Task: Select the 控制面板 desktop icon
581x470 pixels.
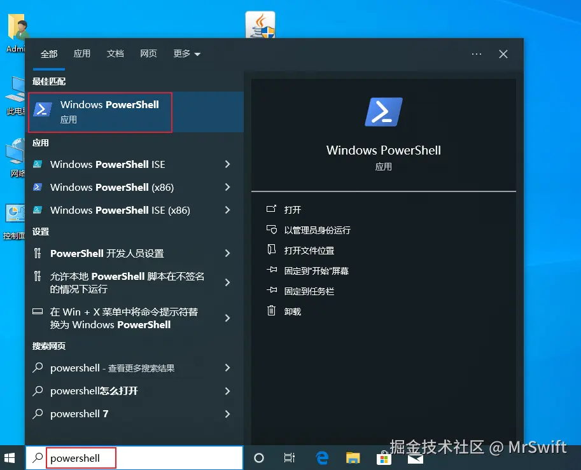Action: pos(14,221)
